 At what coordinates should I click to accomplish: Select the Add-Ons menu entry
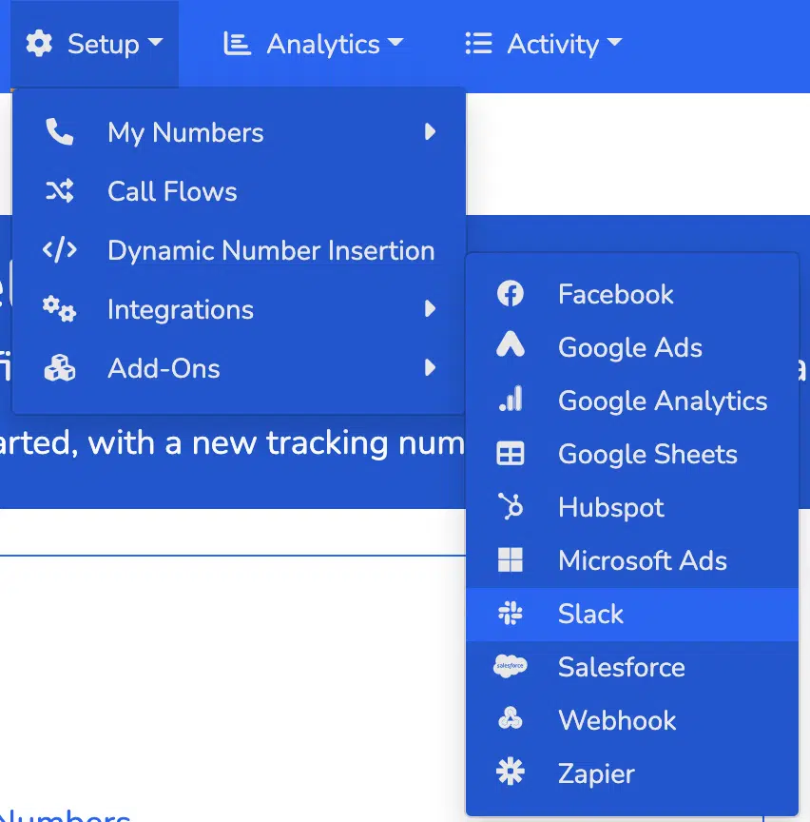point(239,368)
